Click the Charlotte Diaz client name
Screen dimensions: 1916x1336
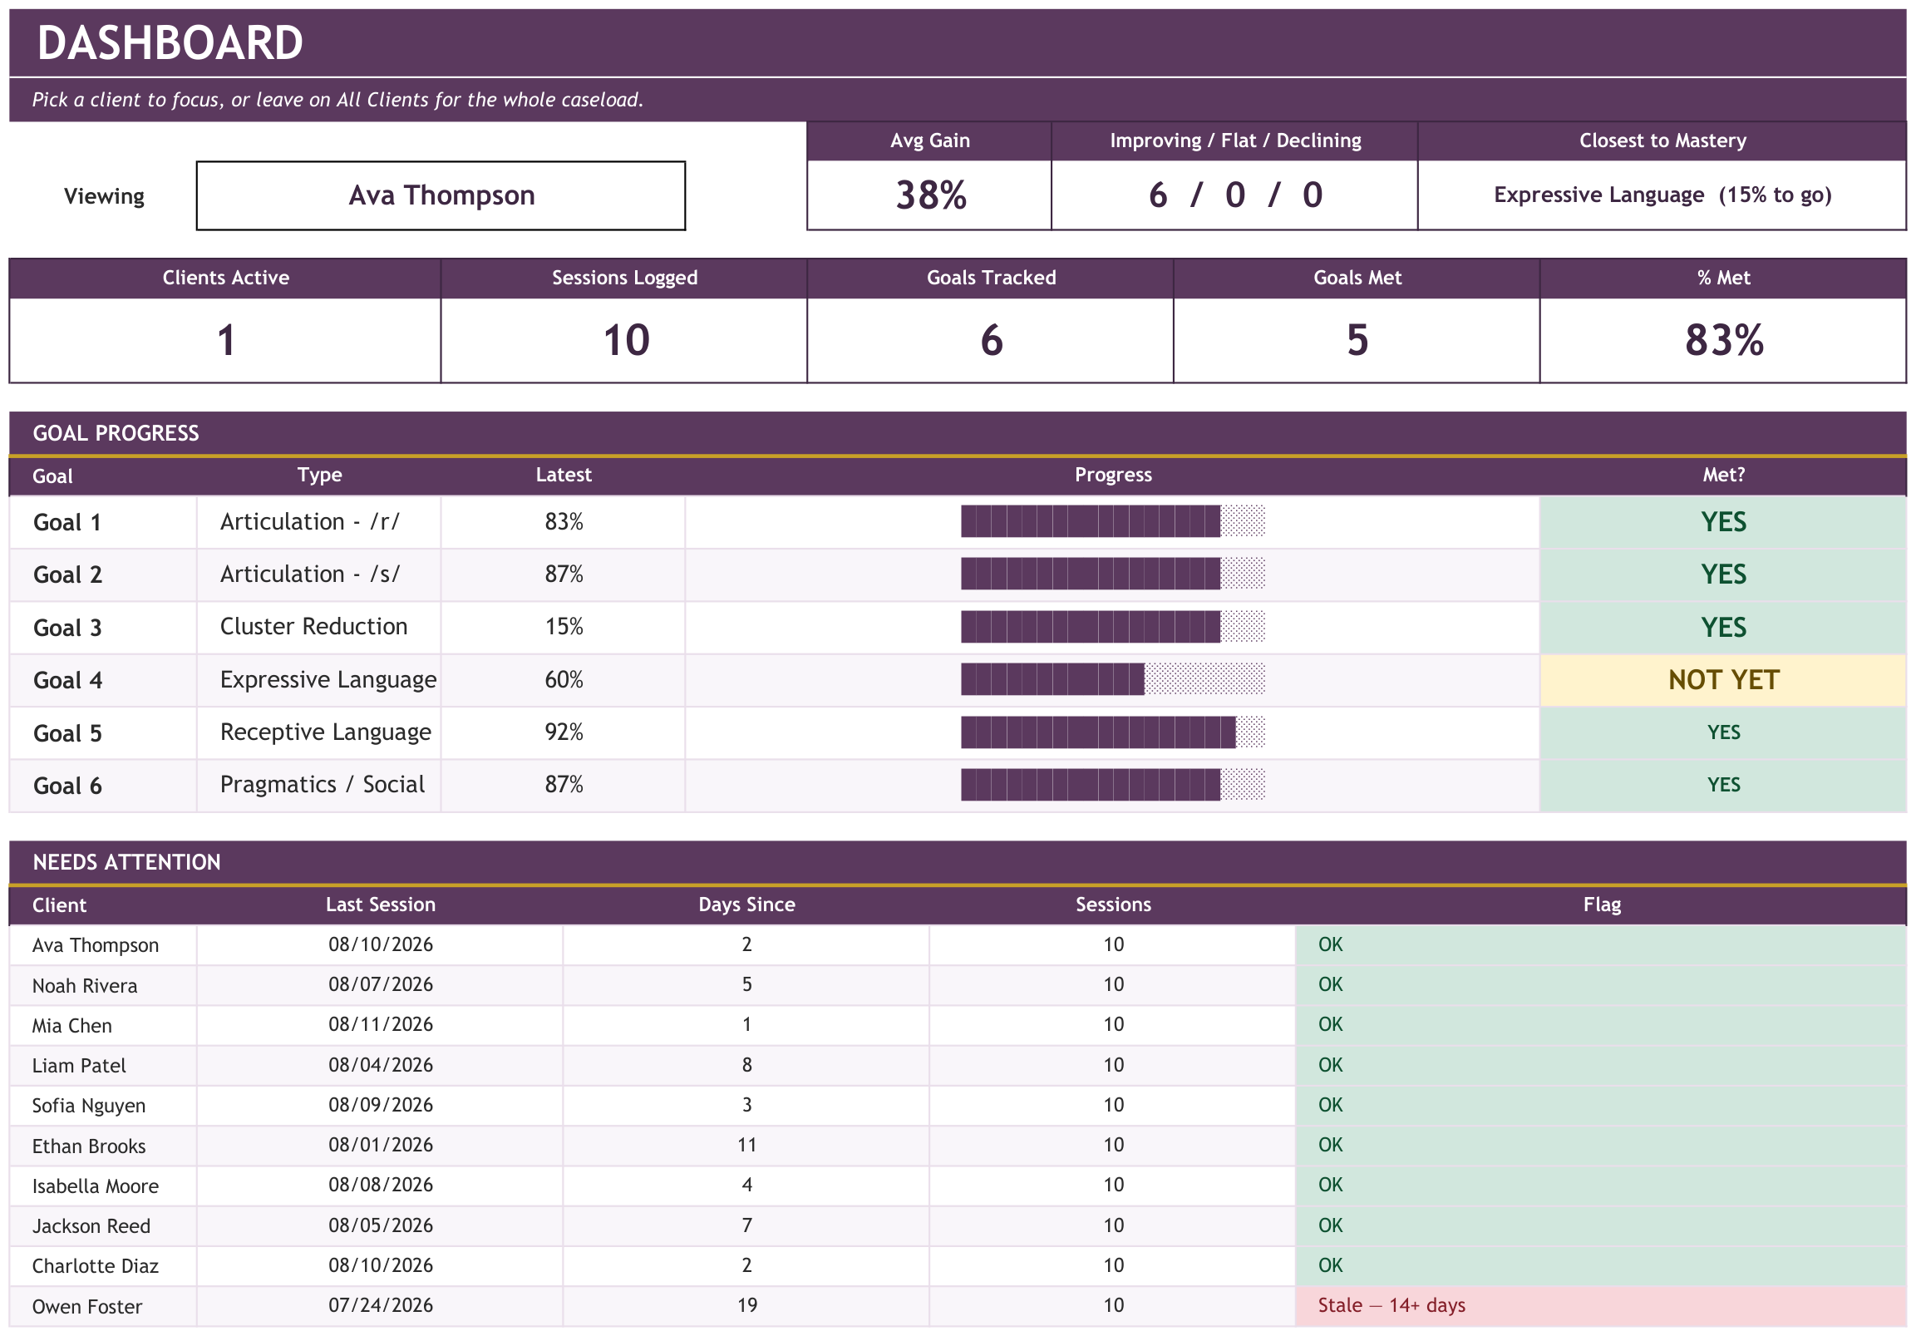point(95,1266)
